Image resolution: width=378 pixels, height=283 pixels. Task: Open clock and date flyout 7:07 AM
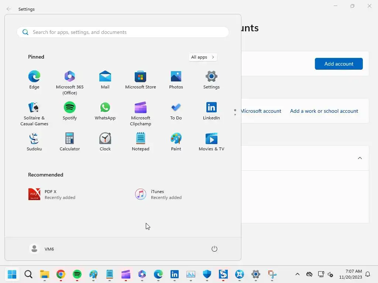(351, 274)
